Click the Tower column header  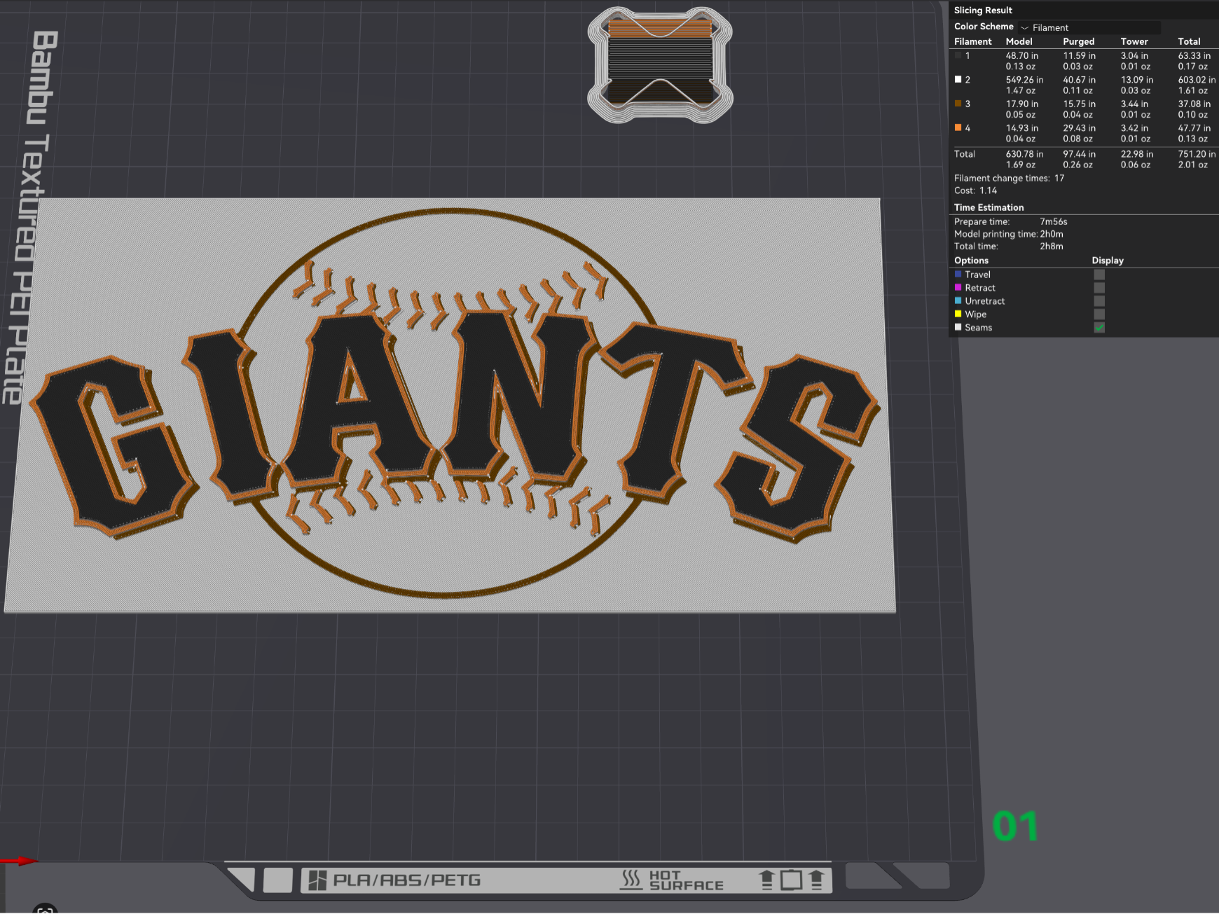pos(1134,41)
